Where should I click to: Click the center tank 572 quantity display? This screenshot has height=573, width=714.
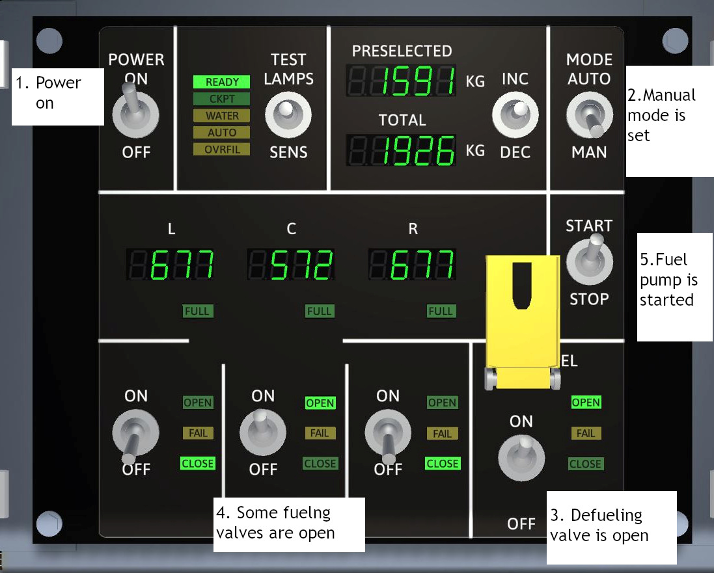tap(291, 265)
